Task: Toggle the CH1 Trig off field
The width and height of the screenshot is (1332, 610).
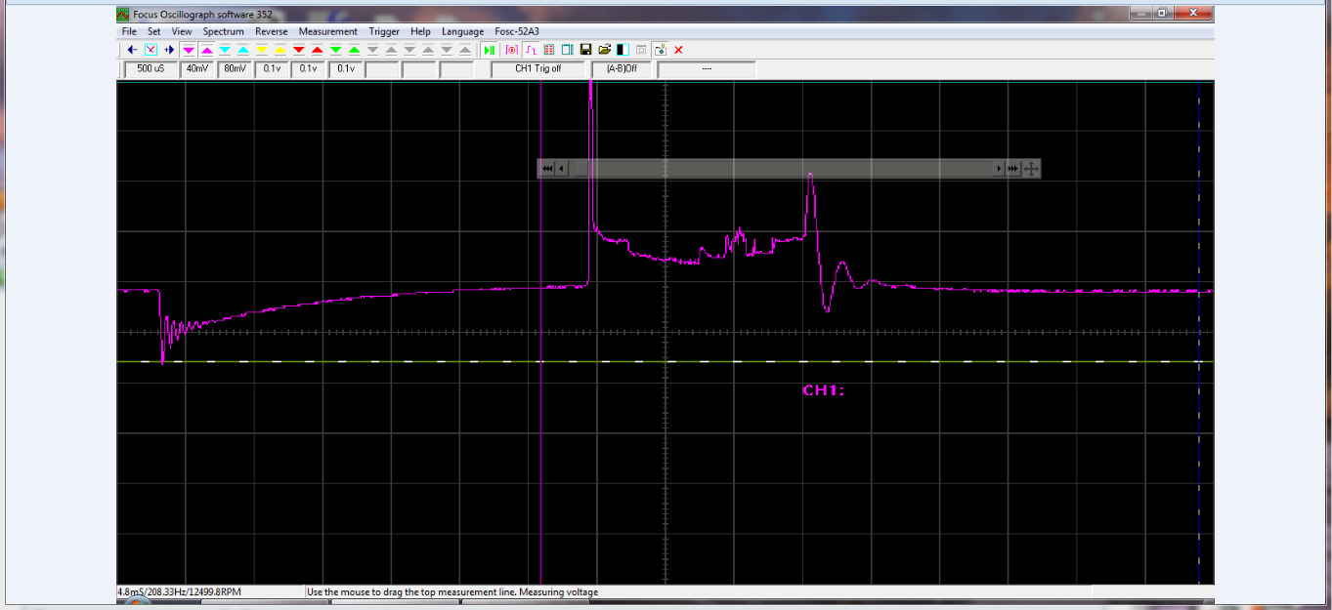Action: pyautogui.click(x=538, y=69)
